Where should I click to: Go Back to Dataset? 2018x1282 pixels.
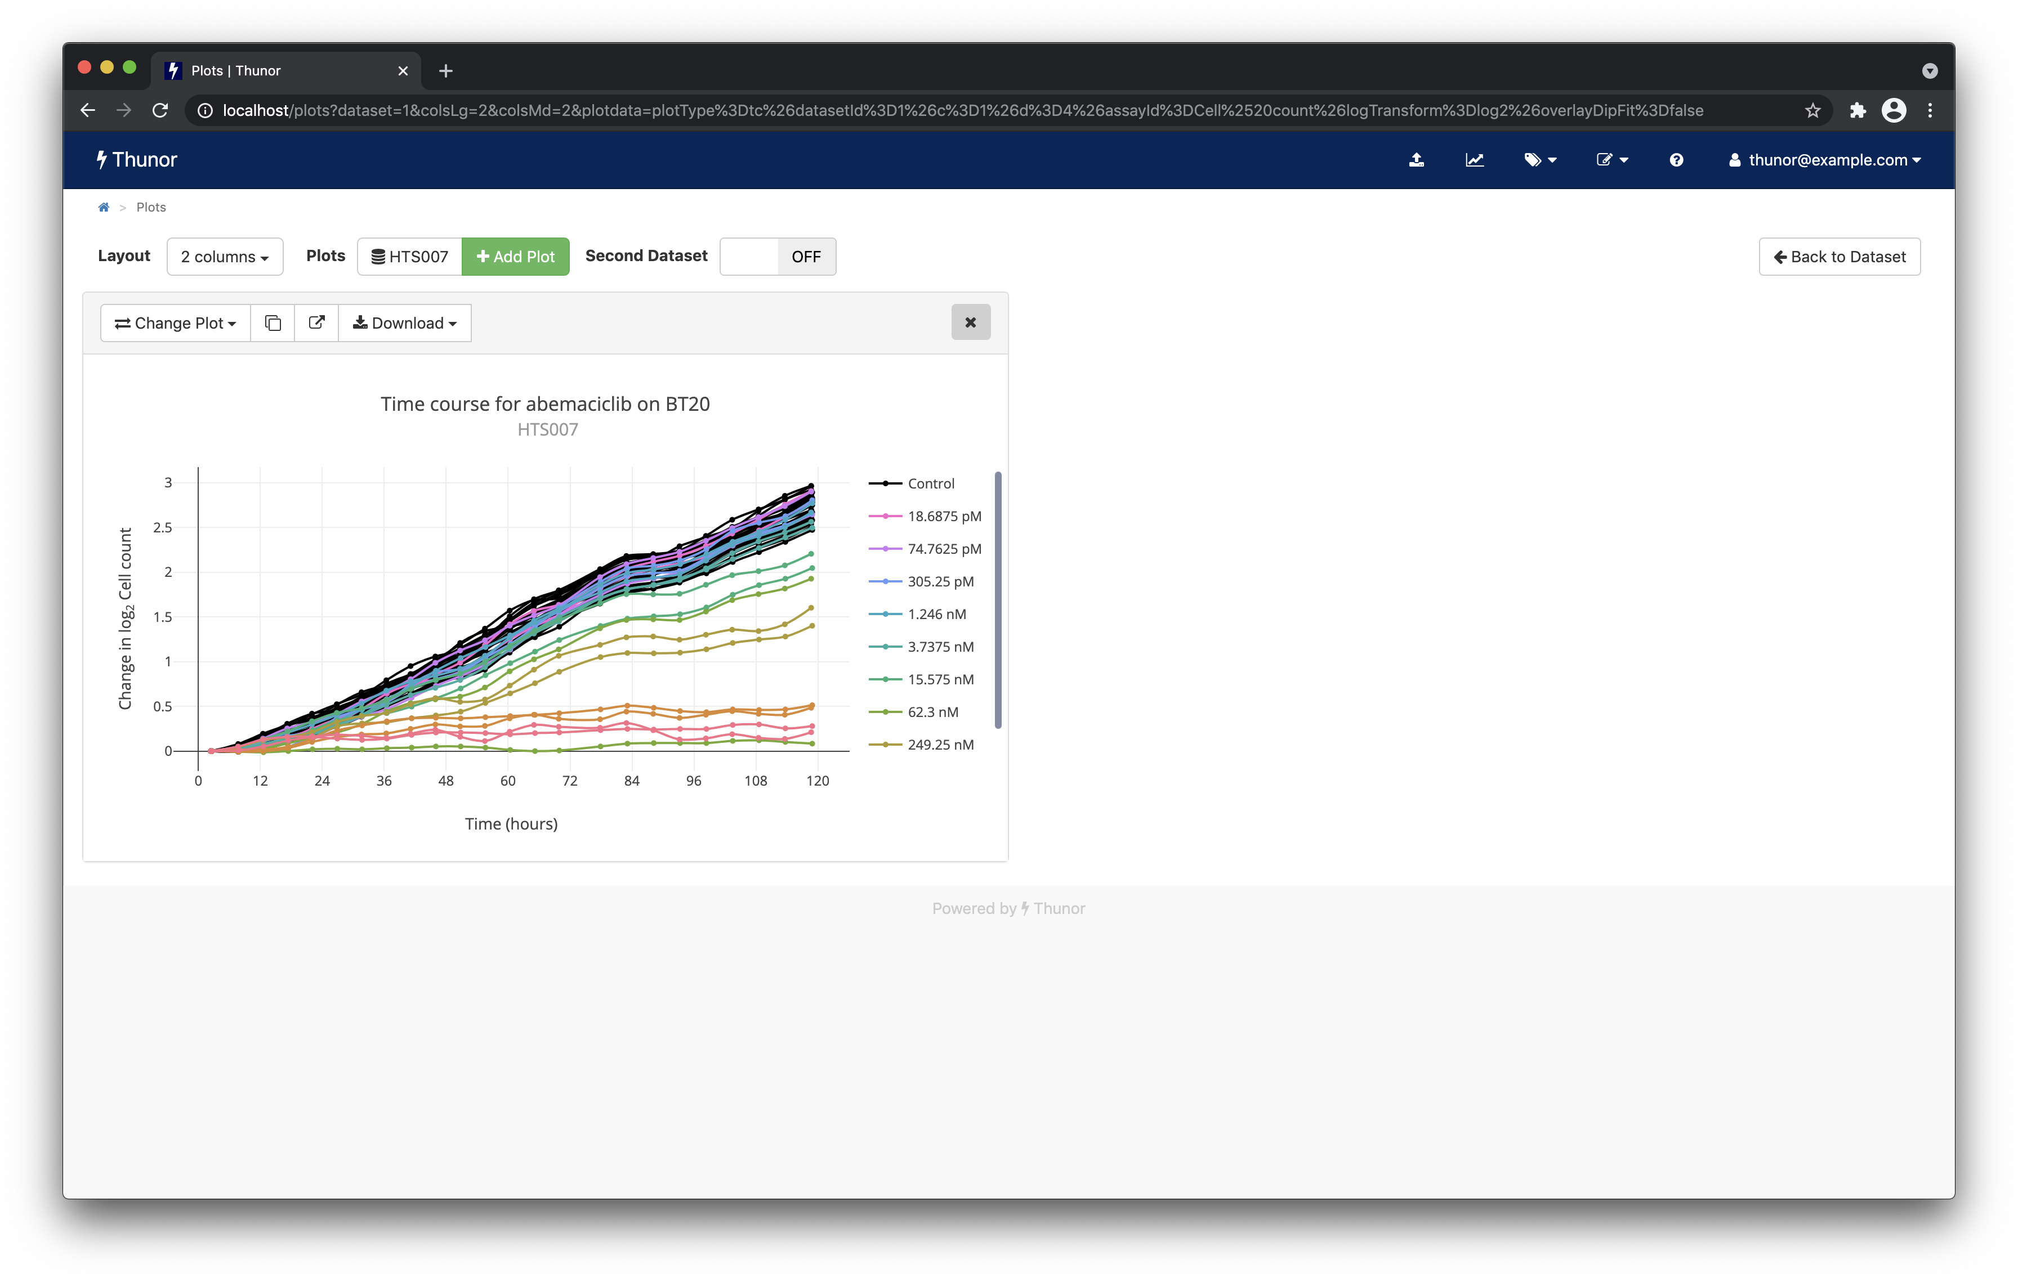pyautogui.click(x=1840, y=256)
